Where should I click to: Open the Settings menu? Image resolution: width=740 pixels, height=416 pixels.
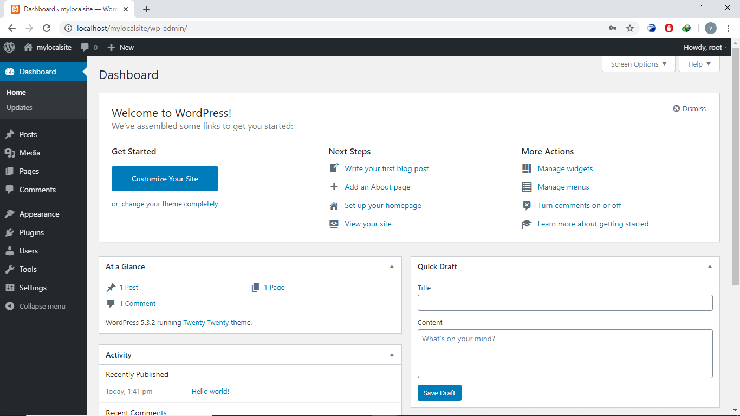click(43, 288)
